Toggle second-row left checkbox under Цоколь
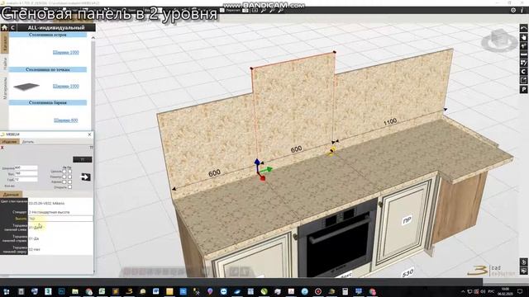This screenshot has height=297, width=529. (x=64, y=177)
